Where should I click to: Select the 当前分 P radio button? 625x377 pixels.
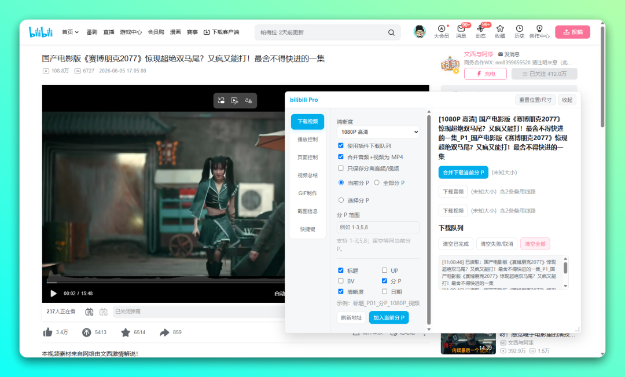341,182
